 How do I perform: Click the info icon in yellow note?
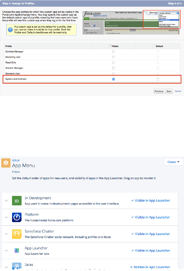[10, 30]
